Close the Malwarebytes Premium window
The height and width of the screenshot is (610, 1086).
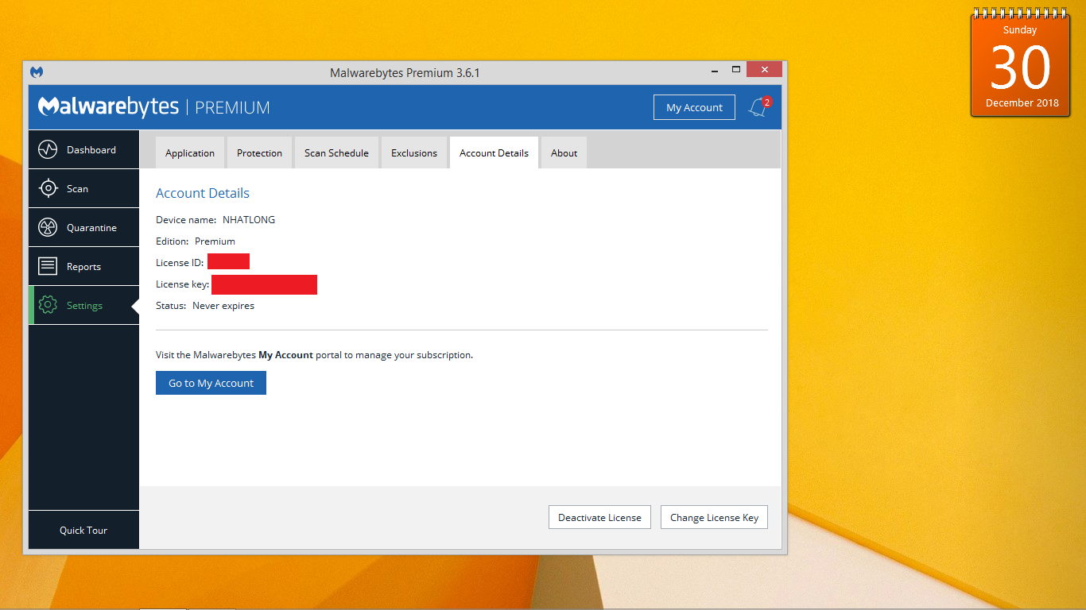pyautogui.click(x=764, y=70)
